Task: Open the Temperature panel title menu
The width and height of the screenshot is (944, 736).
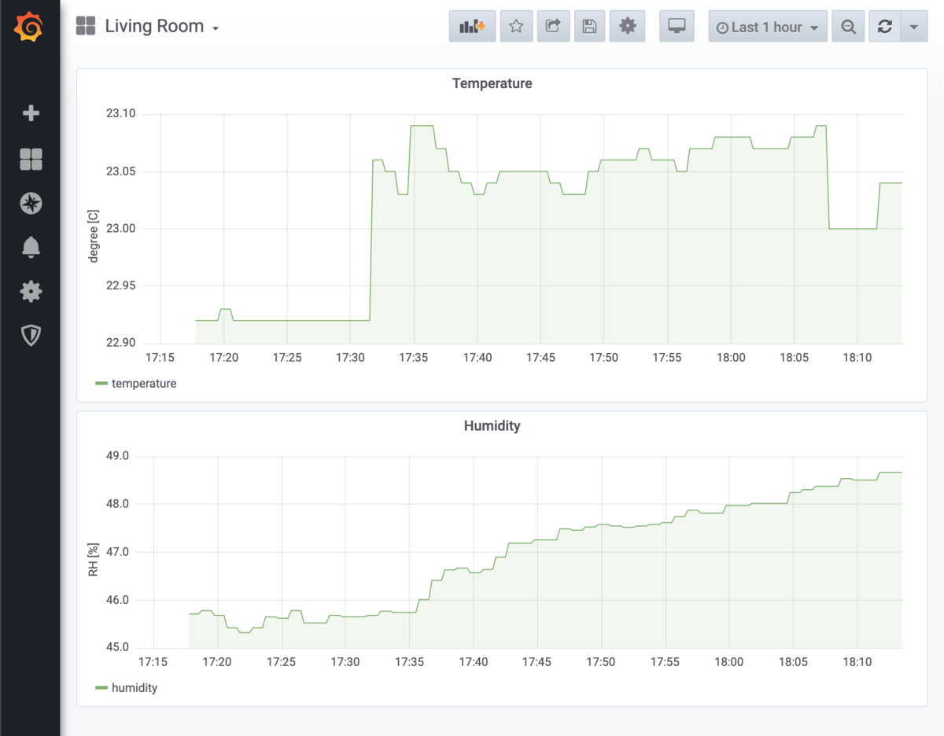Action: (x=492, y=83)
